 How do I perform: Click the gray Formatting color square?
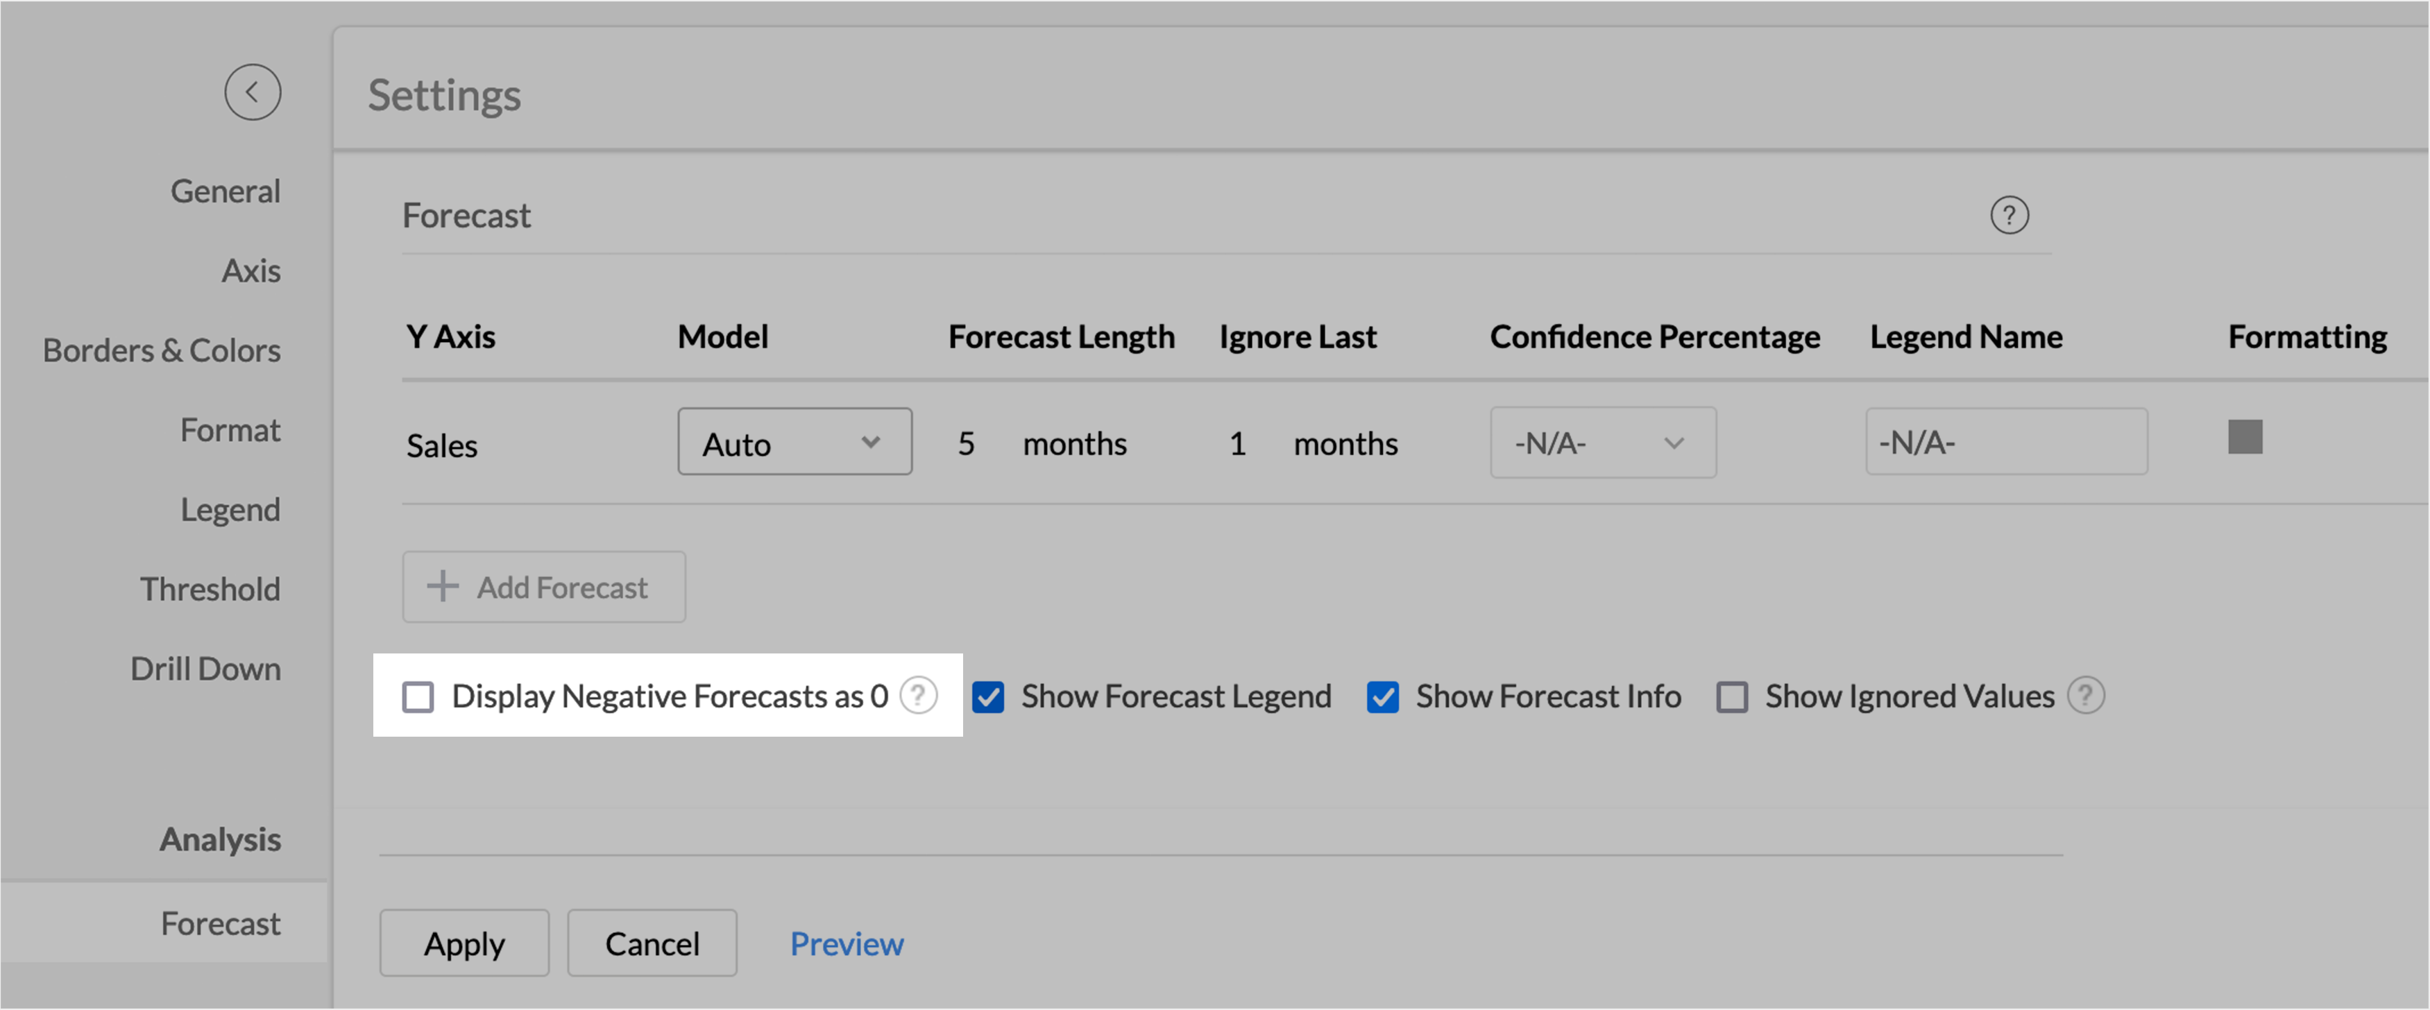(x=2244, y=438)
